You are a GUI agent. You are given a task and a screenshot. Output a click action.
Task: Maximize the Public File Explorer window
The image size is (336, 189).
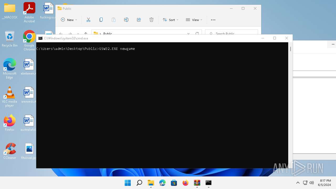(243, 8)
